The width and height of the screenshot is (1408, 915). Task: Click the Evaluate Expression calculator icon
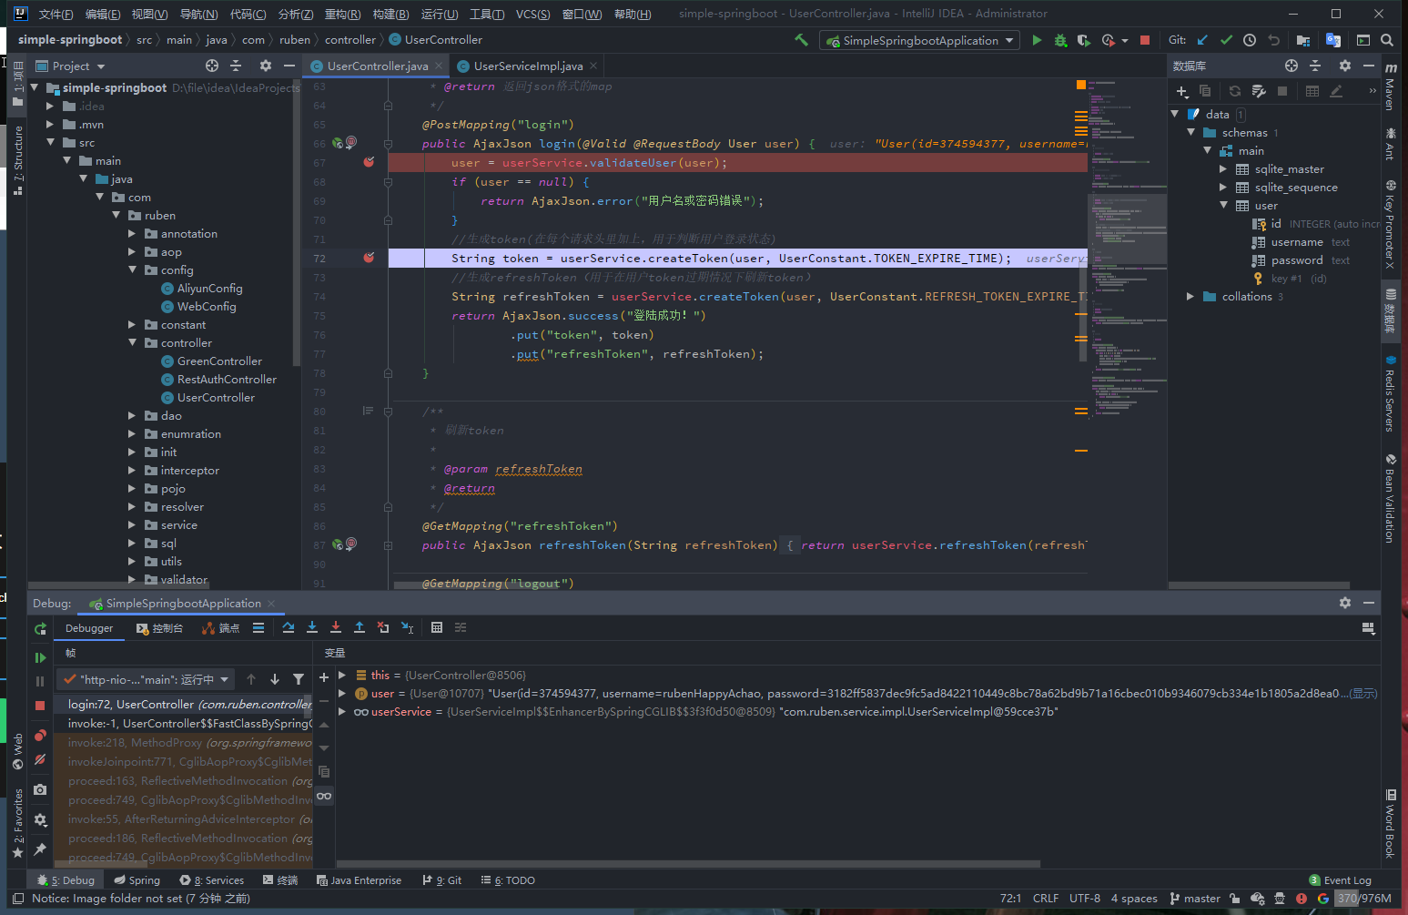tap(437, 628)
